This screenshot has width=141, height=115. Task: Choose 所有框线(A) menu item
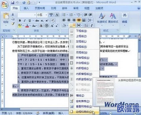pyautogui.click(x=84, y=58)
